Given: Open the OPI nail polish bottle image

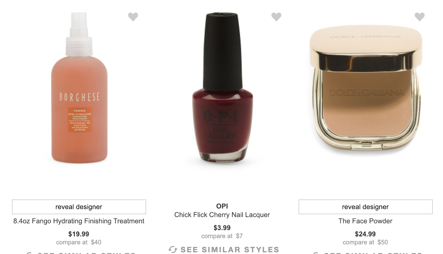Looking at the screenshot, I should click(x=222, y=88).
